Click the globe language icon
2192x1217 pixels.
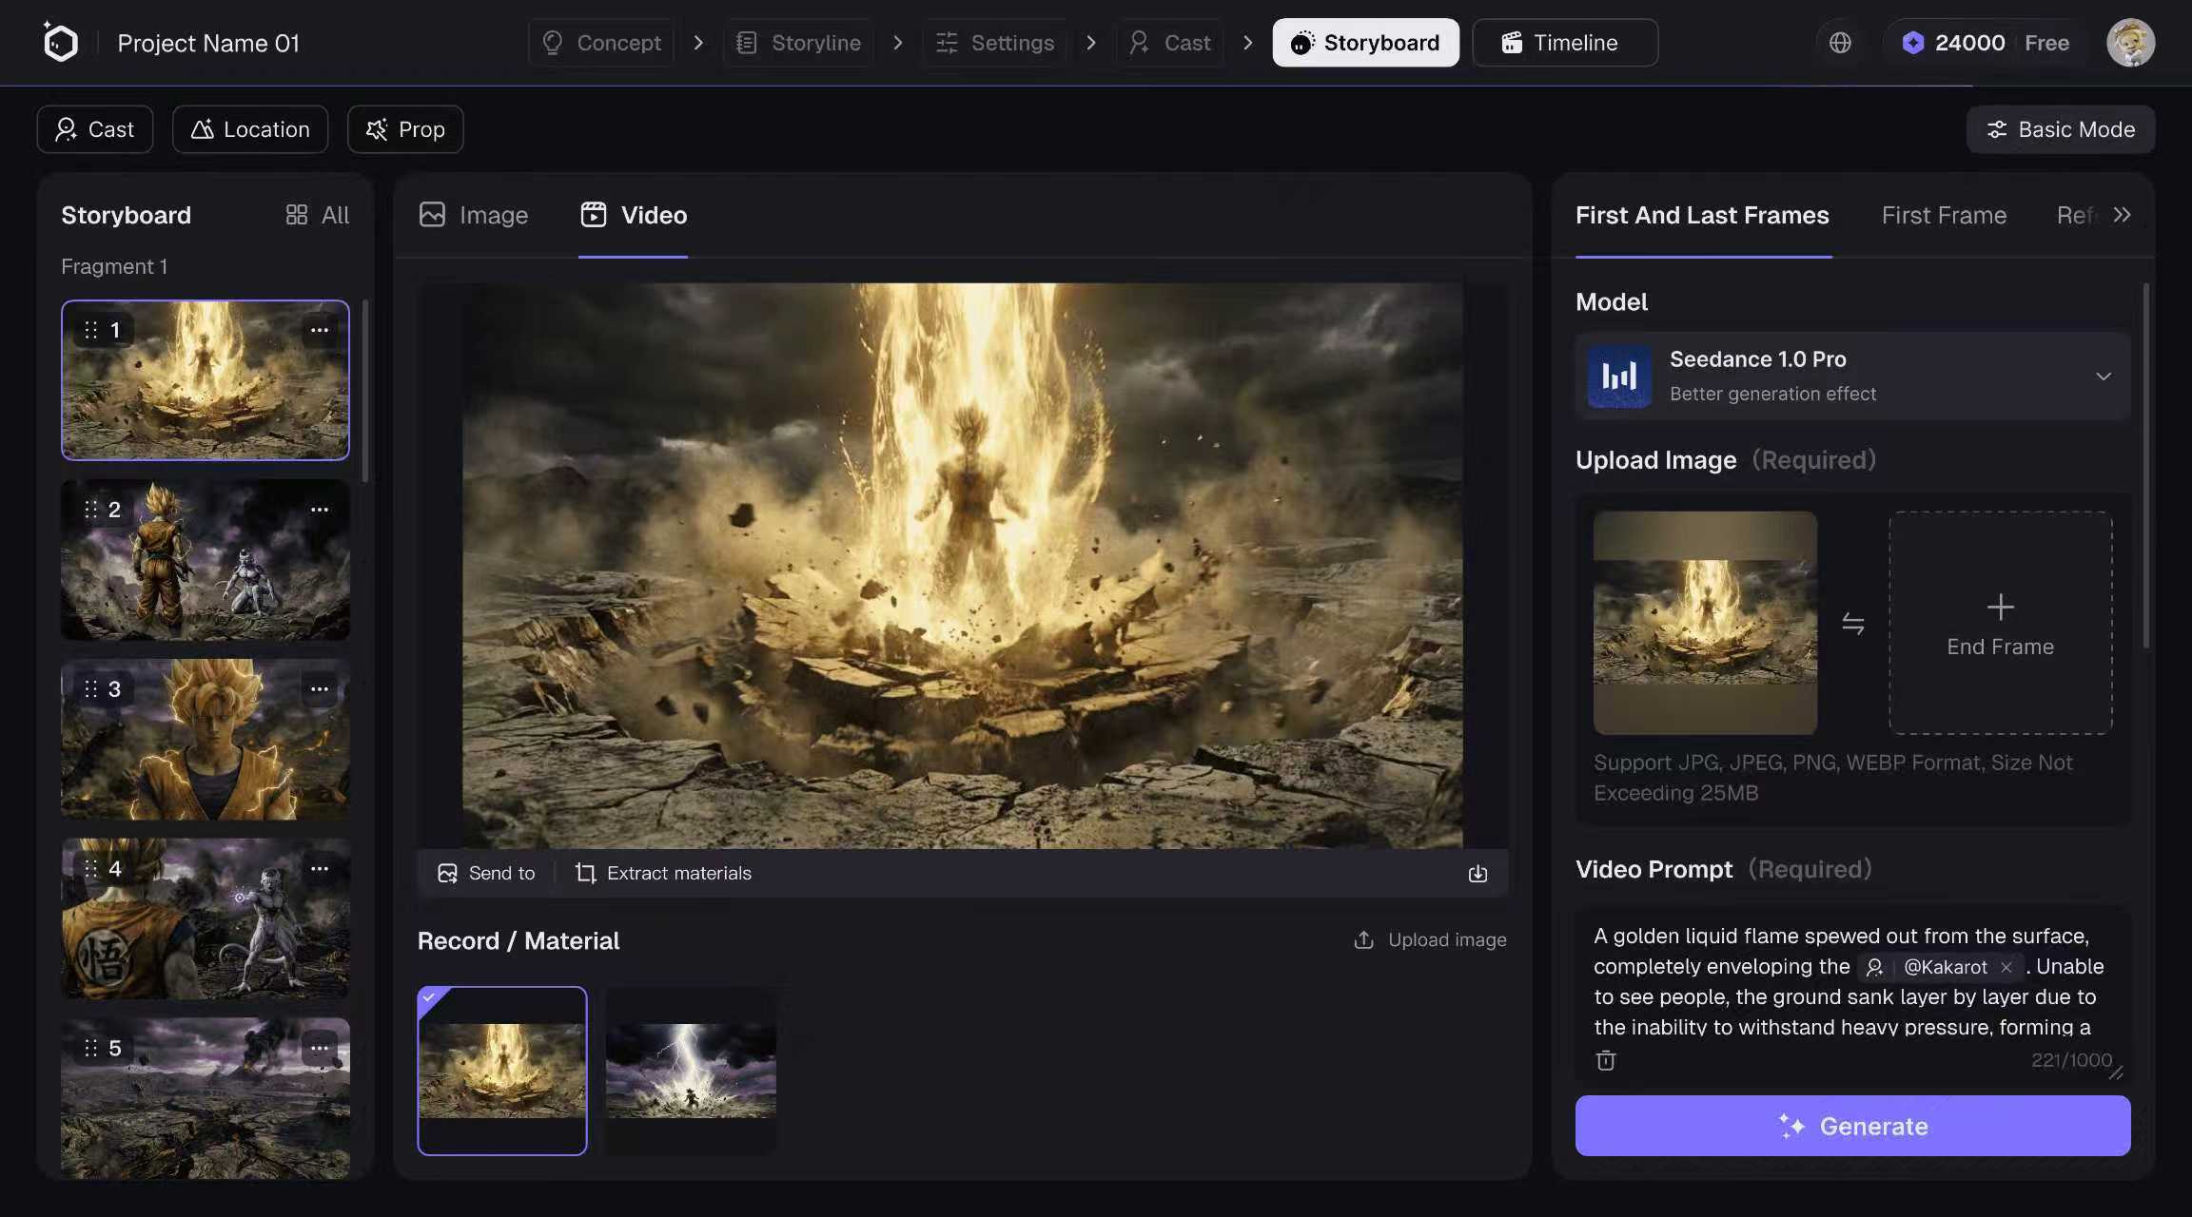click(x=1840, y=43)
